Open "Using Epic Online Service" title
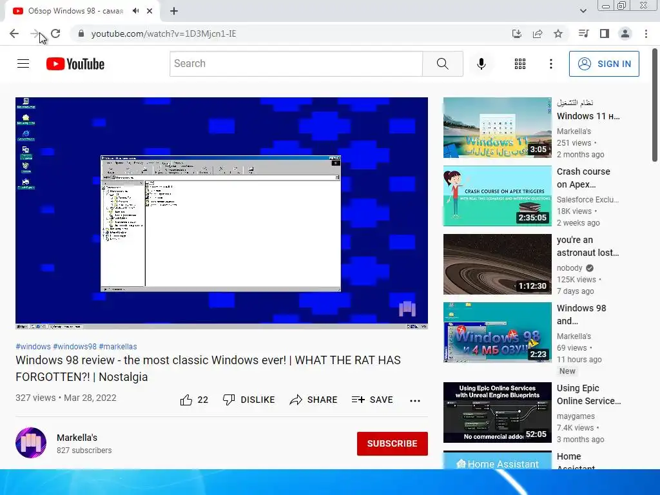This screenshot has height=495, width=660. pos(588,394)
